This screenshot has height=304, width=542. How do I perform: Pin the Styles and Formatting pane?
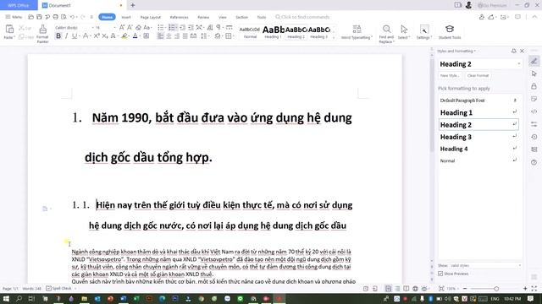(514, 51)
